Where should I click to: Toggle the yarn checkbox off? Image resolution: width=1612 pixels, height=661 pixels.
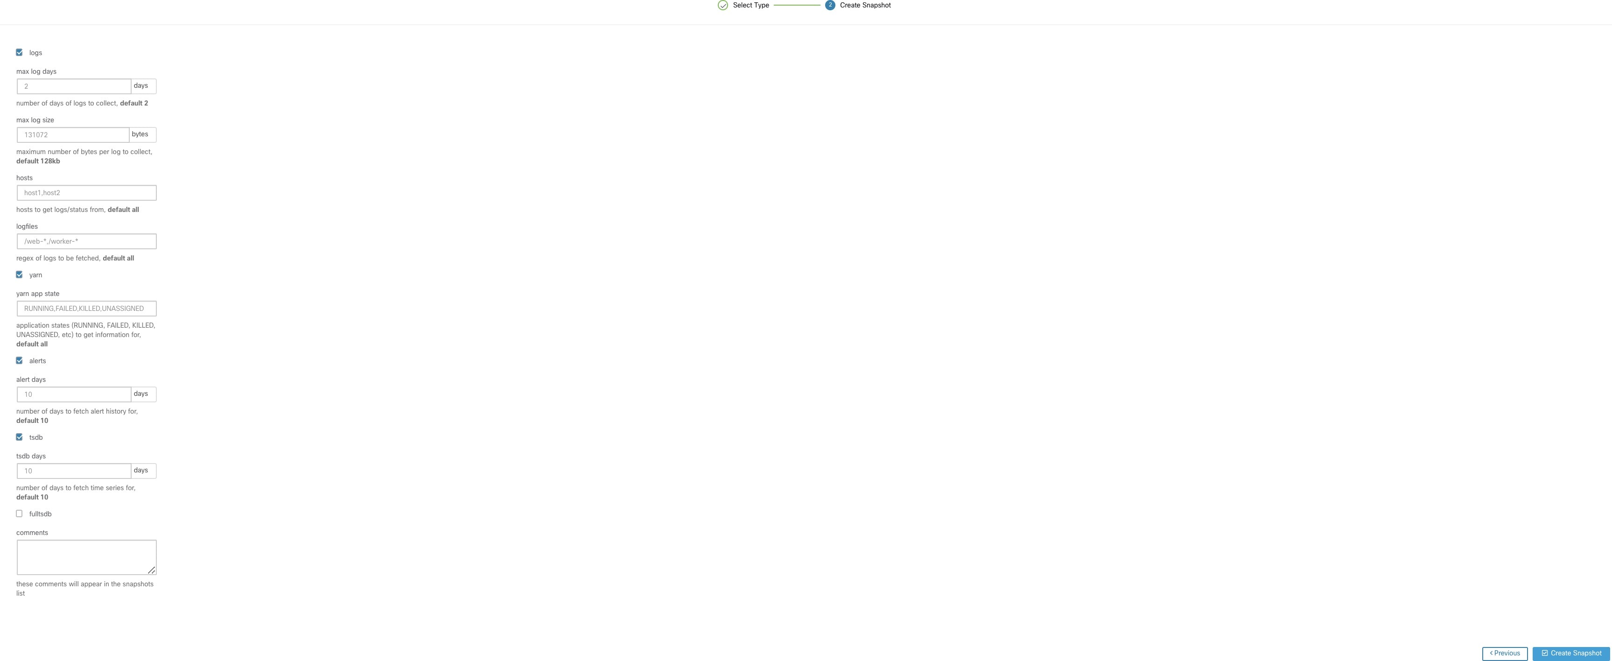20,274
